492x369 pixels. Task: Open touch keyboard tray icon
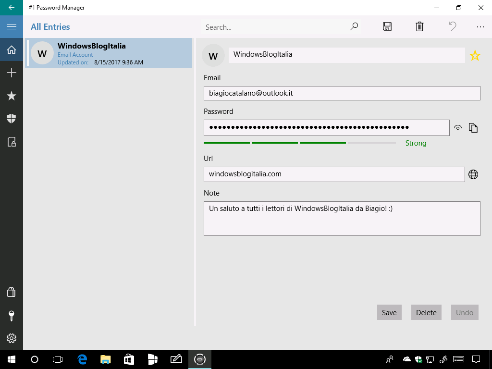click(459, 359)
